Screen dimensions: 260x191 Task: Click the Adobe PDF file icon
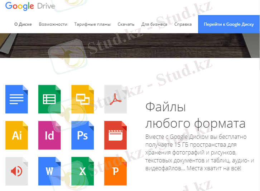coord(115,99)
